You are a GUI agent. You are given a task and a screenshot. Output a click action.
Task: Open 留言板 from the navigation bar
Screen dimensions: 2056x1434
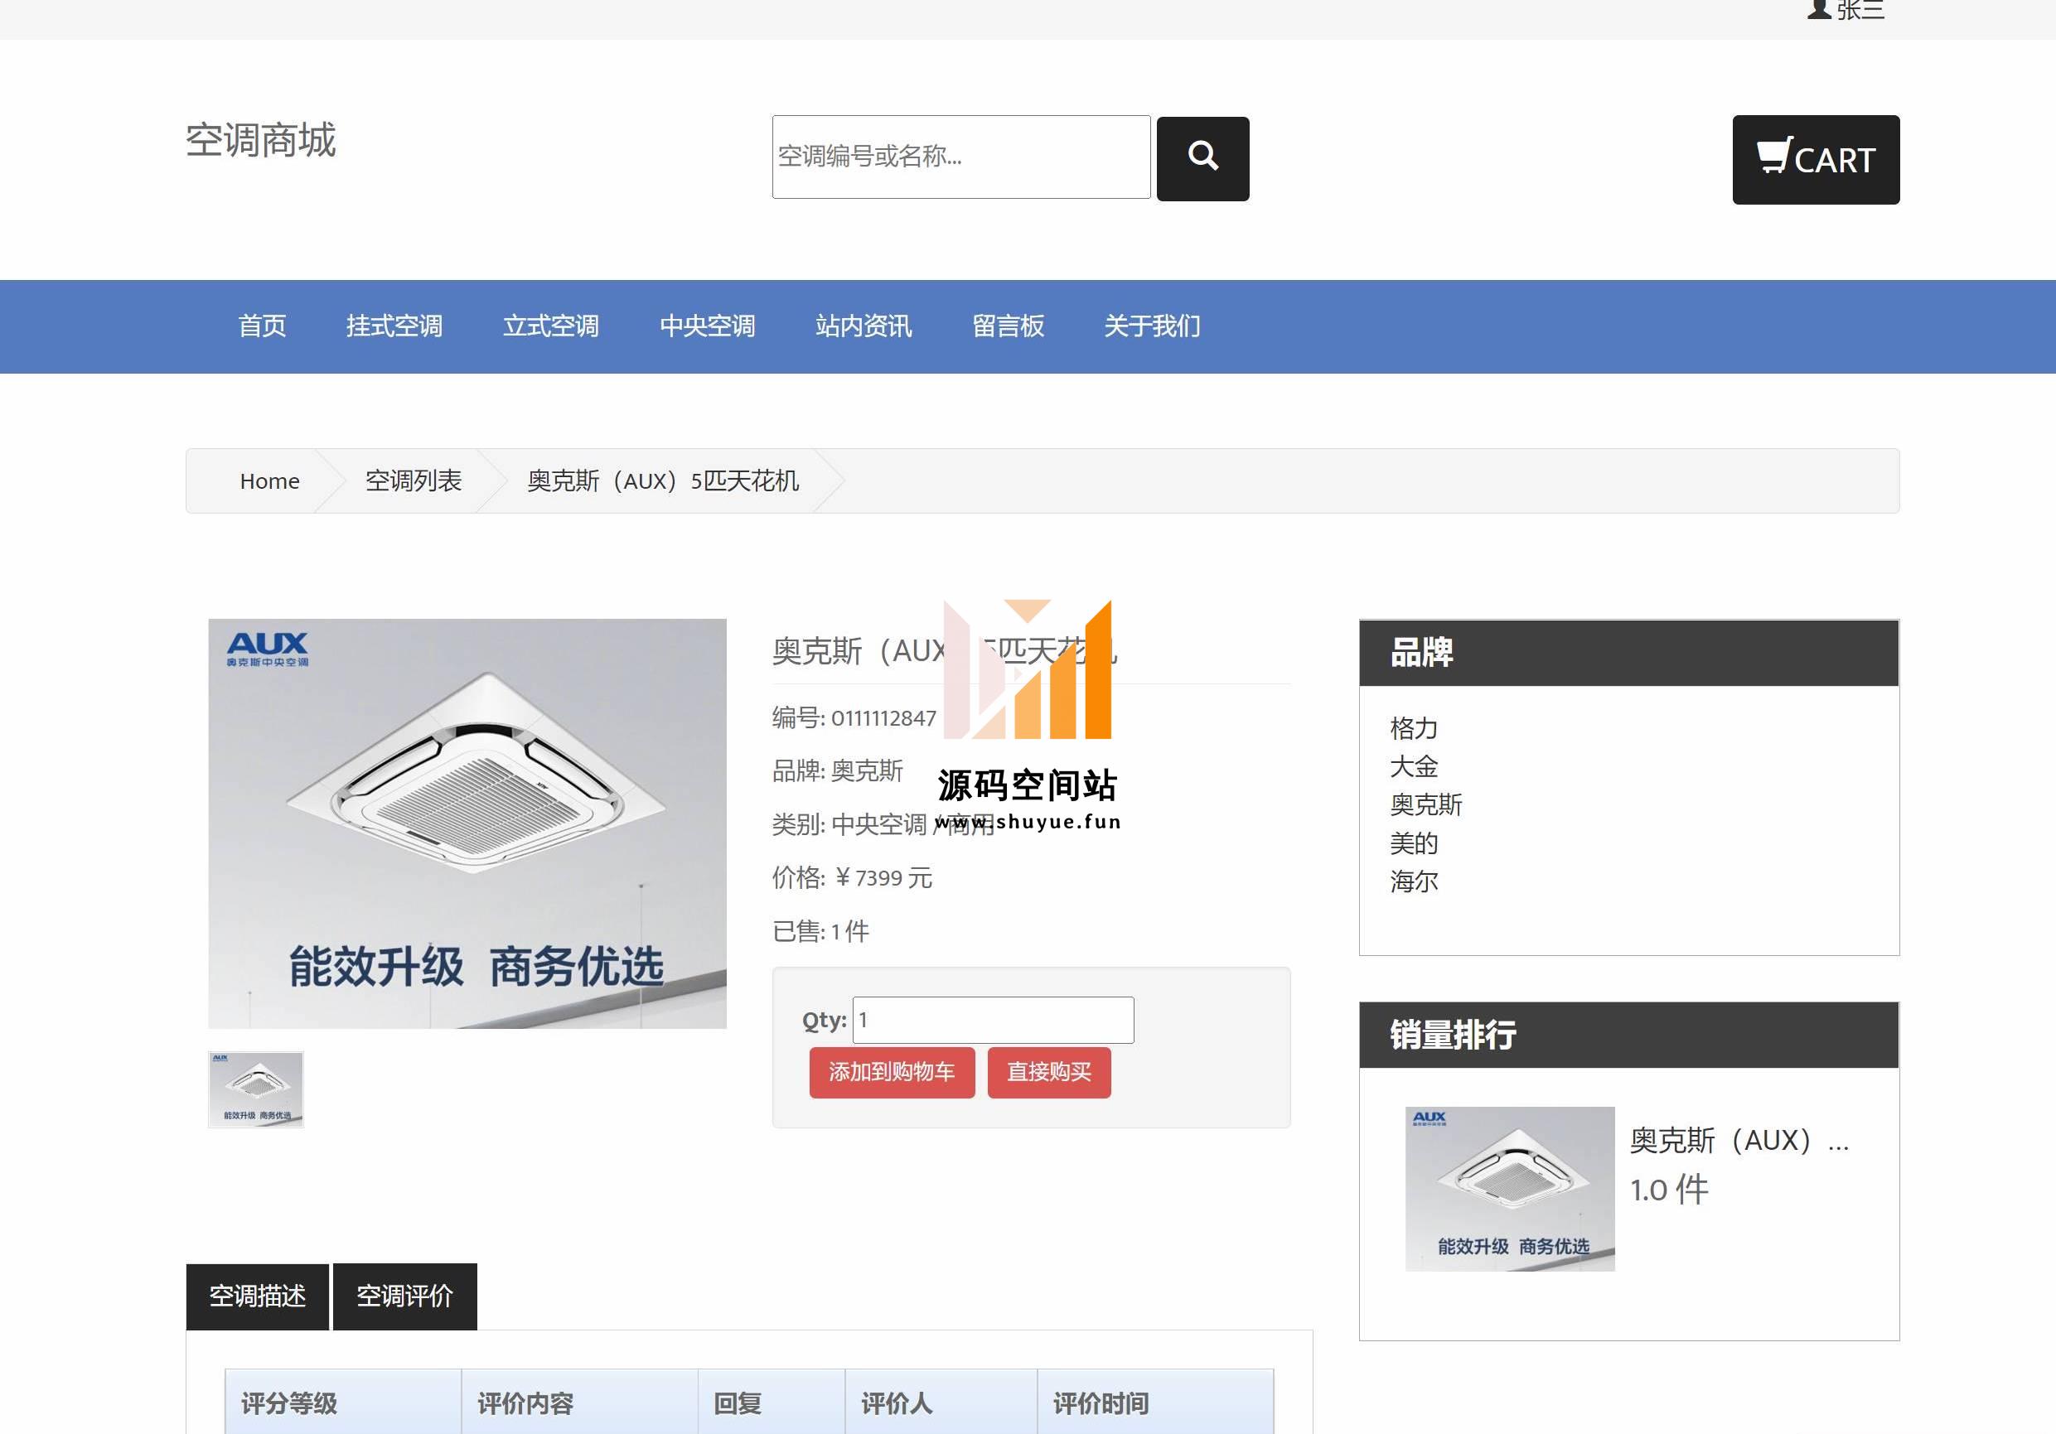pos(1009,326)
